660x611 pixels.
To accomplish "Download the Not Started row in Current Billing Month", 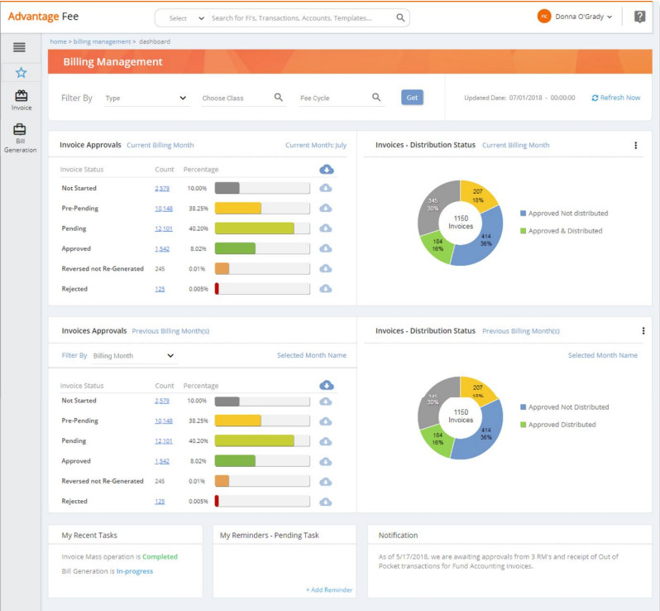I will (x=326, y=188).
